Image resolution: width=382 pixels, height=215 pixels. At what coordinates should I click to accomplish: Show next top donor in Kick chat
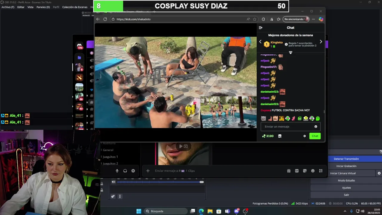pos(321,42)
